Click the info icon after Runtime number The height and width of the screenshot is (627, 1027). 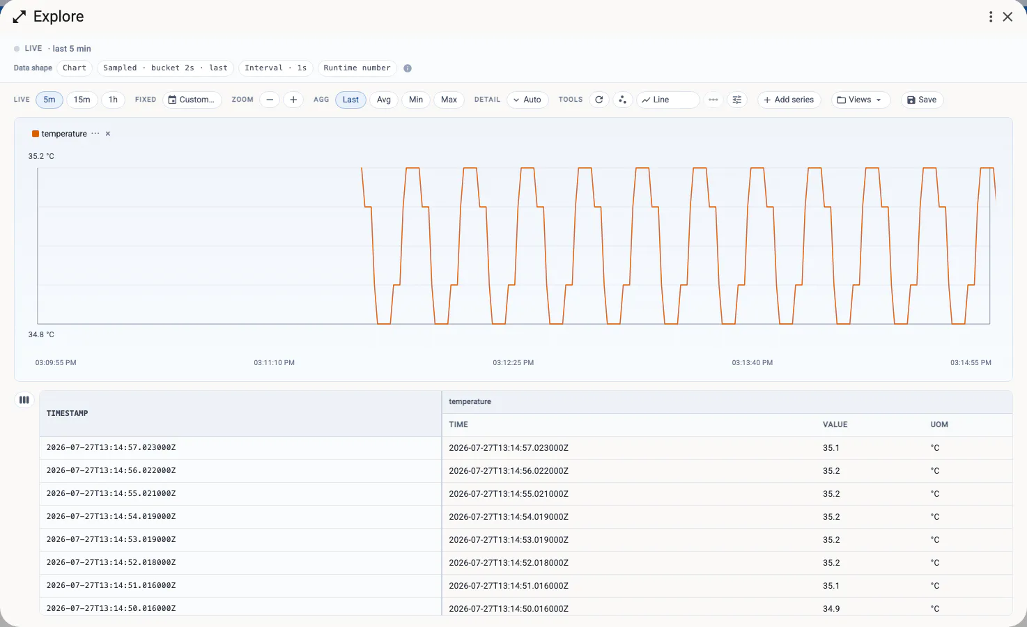point(408,68)
